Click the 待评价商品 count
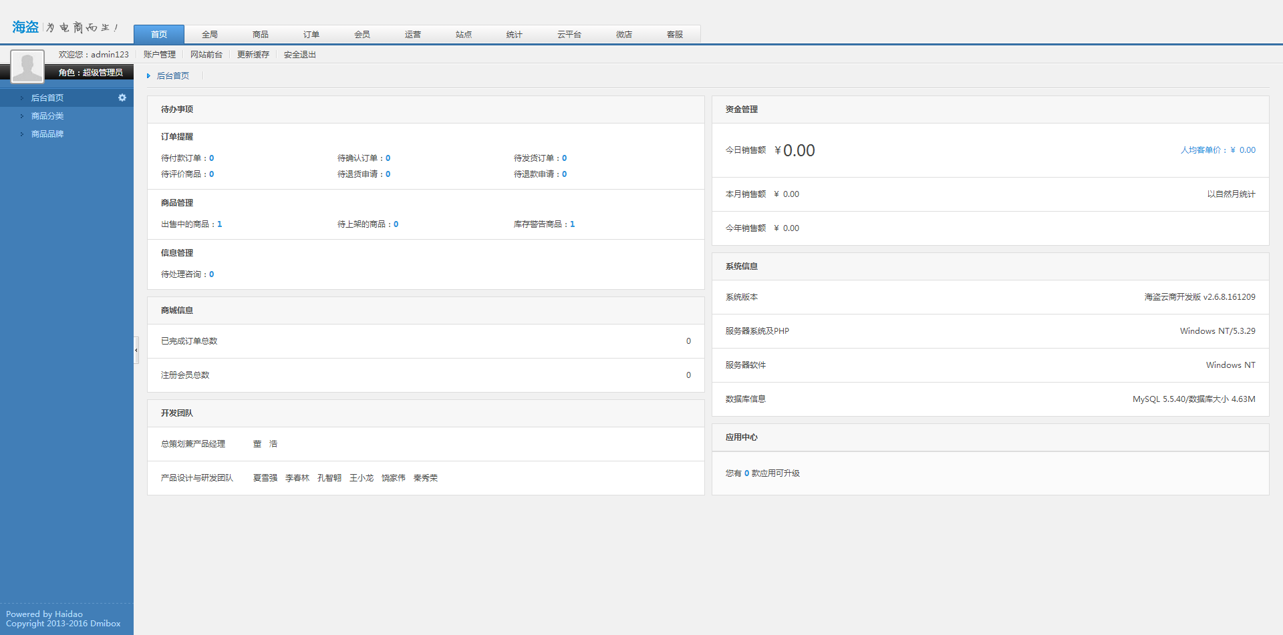This screenshot has width=1283, height=635. point(211,174)
